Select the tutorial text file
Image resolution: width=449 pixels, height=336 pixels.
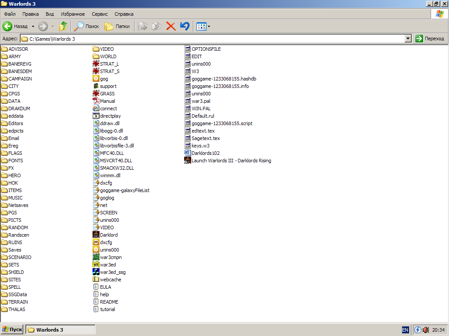coord(104,309)
